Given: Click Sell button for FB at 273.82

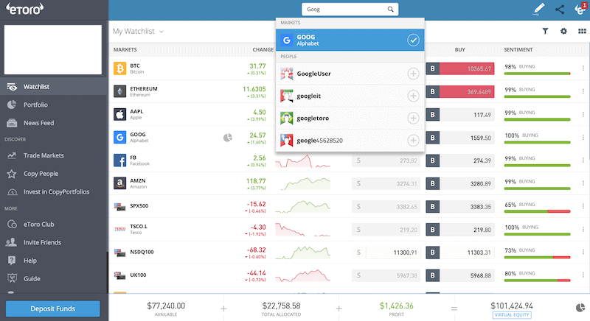Looking at the screenshot, I should click(x=386, y=160).
